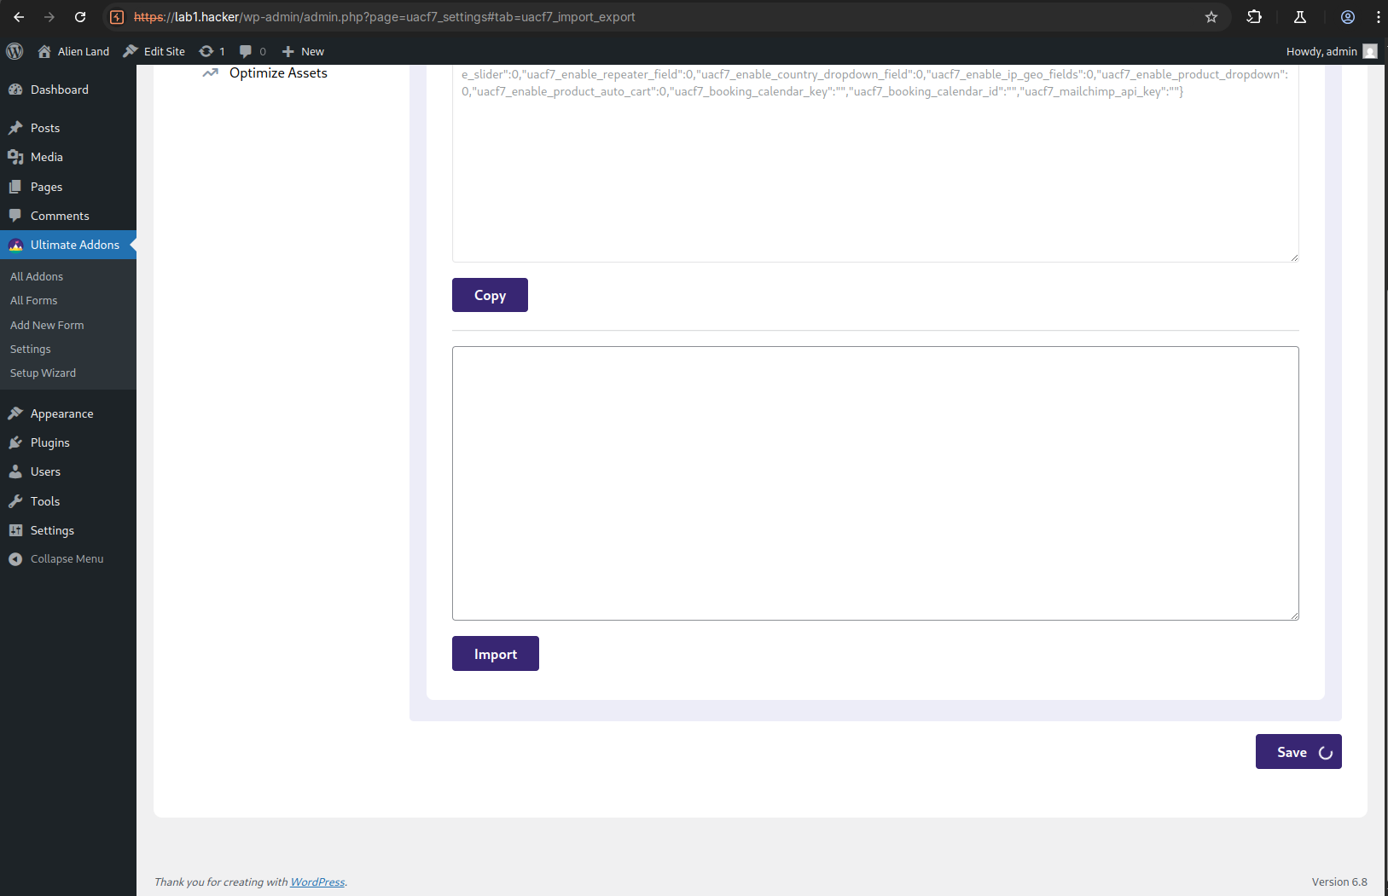Bookmark page with the star icon
Image resolution: width=1388 pixels, height=896 pixels.
1211,17
